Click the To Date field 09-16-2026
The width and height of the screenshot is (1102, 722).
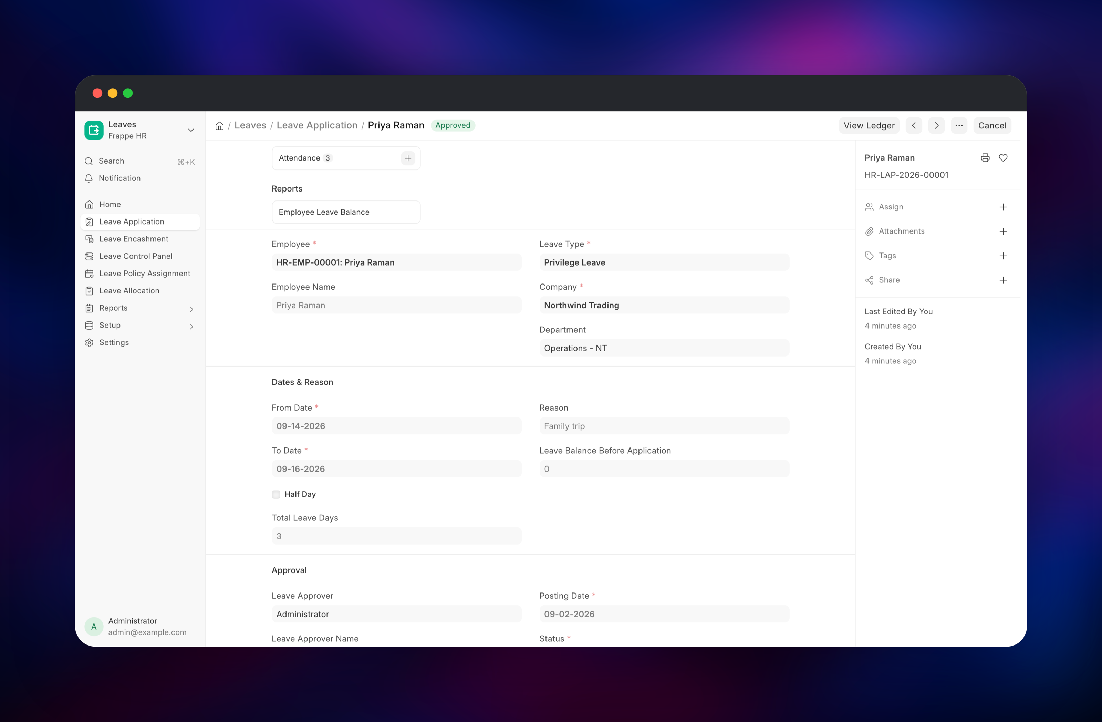click(396, 469)
